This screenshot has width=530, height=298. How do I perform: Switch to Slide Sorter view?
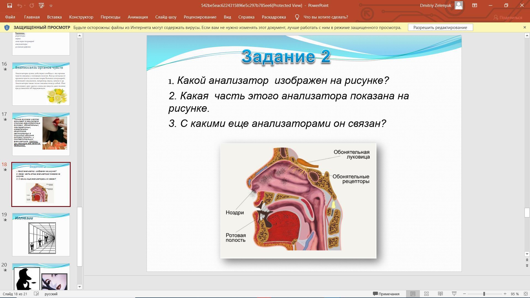click(x=426, y=294)
